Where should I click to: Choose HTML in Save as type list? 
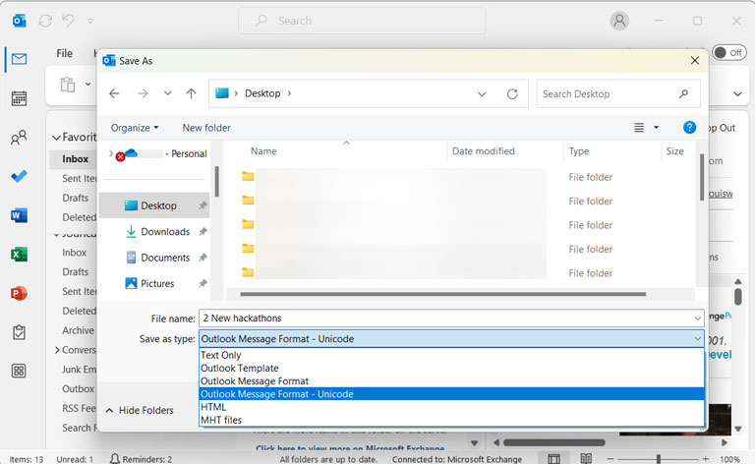pyautogui.click(x=213, y=407)
